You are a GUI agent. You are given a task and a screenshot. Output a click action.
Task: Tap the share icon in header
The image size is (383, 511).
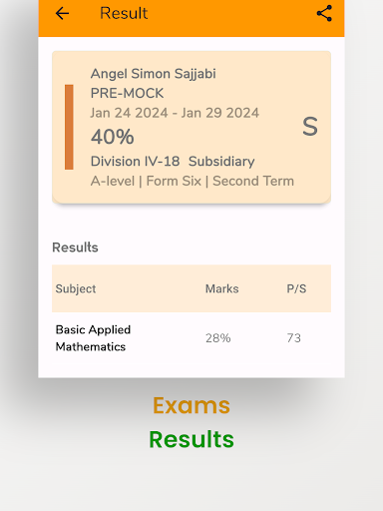[324, 13]
